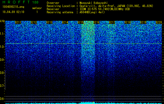Click the 0.7 frequency axis label
Screen dimensions: 164x104
[x=2, y=86]
